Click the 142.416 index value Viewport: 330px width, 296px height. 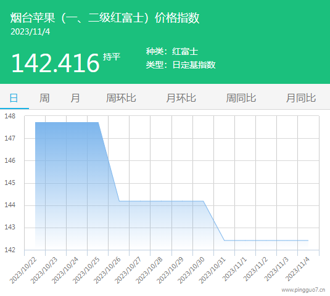pos(55,63)
